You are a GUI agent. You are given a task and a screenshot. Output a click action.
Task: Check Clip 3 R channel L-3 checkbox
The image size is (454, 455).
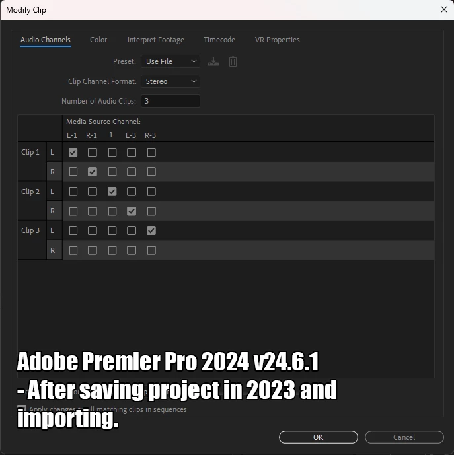tap(132, 250)
